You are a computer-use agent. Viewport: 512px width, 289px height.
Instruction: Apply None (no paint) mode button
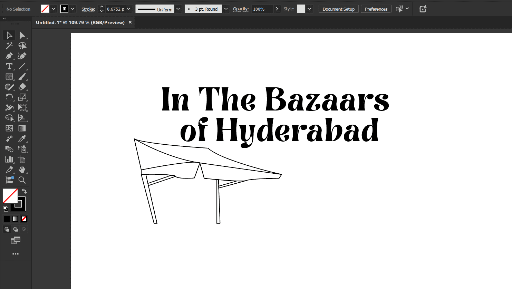(24, 219)
